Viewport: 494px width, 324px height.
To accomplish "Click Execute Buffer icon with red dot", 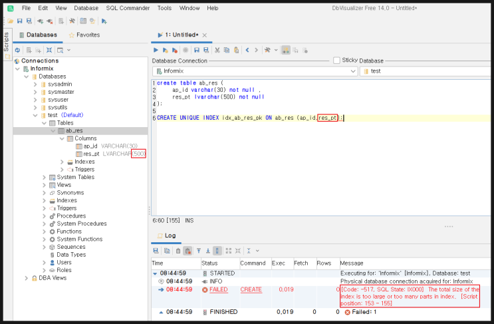I will [x=175, y=50].
